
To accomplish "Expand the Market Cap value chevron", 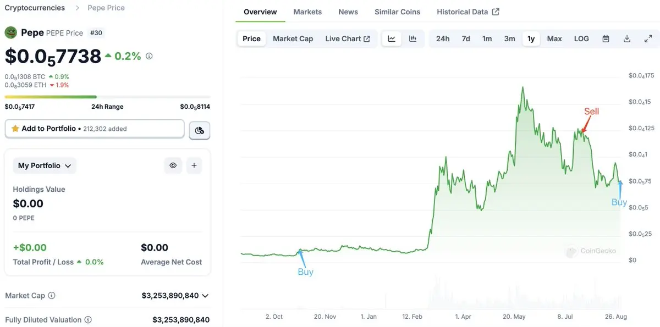I will coord(205,296).
